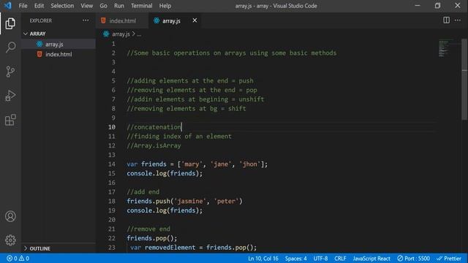Click Ln 10, Col 16 in status bar
Image resolution: width=468 pixels, height=263 pixels.
[x=263, y=259]
